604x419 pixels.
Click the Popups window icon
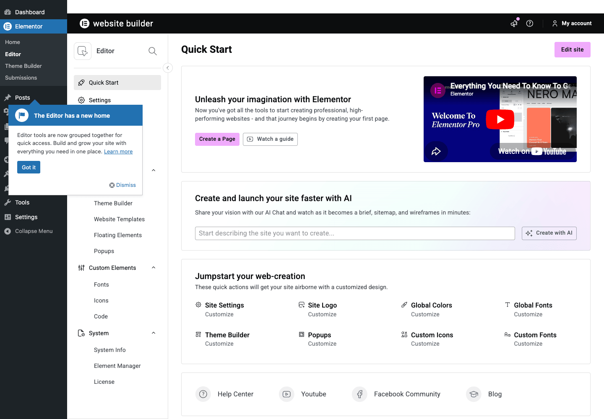[x=302, y=334]
